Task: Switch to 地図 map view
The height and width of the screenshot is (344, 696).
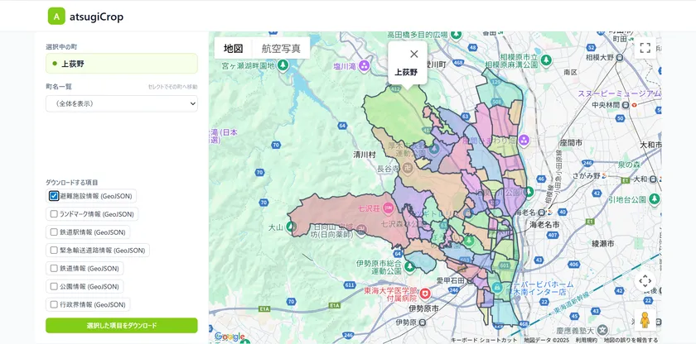Action: pos(233,49)
